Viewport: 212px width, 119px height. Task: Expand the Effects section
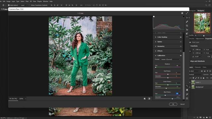coord(156,51)
